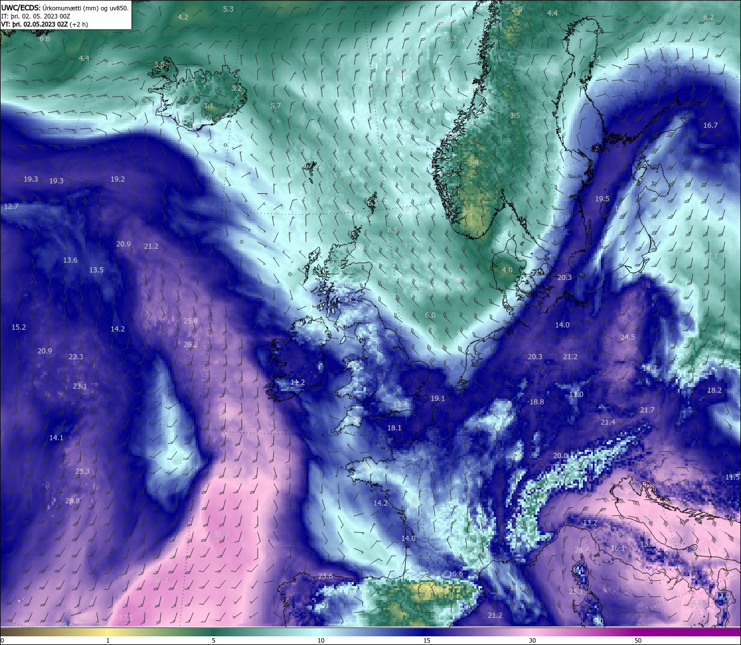741x645 pixels.
Task: Click the map value "16.7" in the northeast
Action: click(x=710, y=126)
